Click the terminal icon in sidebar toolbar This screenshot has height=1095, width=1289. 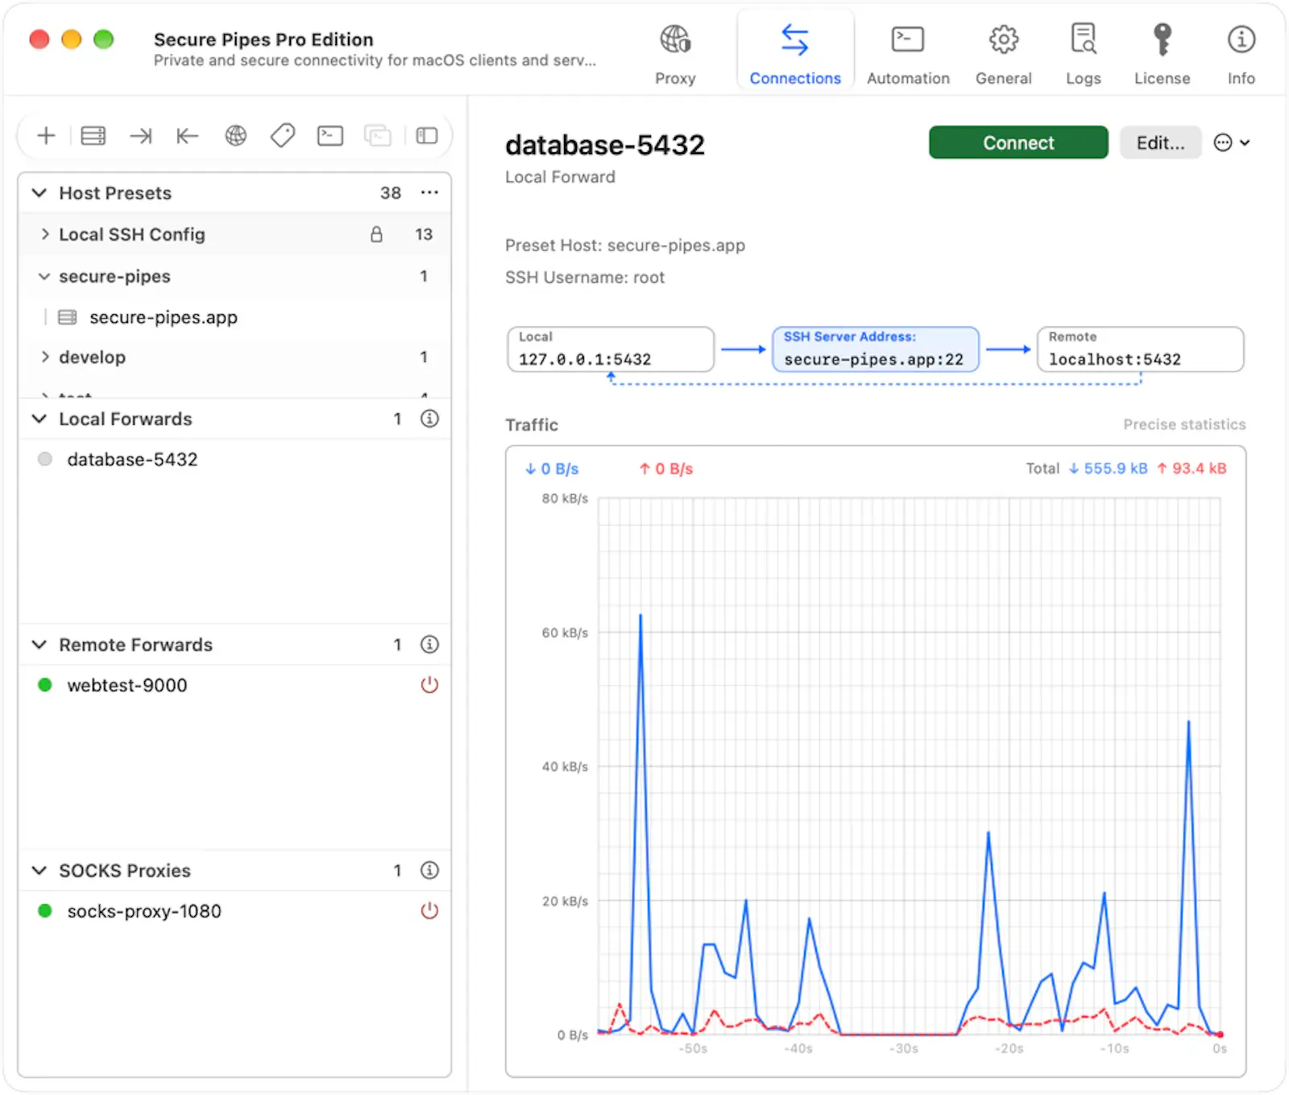(x=330, y=135)
